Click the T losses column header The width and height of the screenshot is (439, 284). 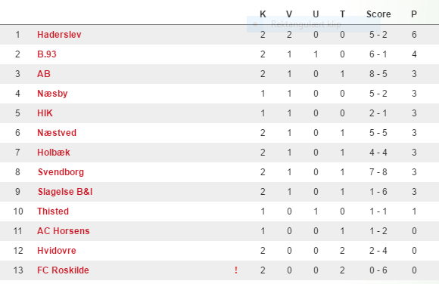pyautogui.click(x=342, y=14)
